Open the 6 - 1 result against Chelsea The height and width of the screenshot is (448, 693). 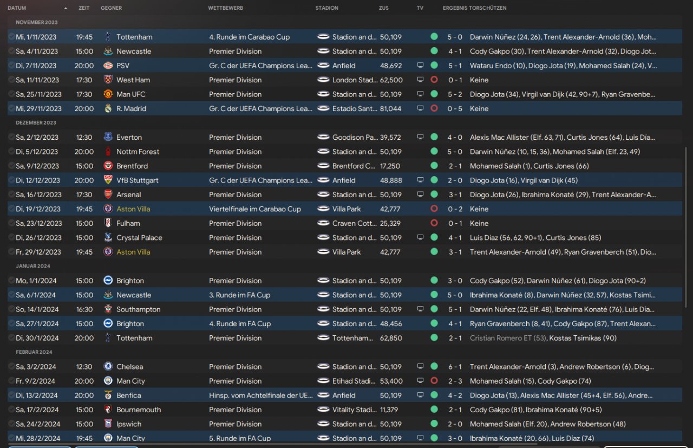point(455,367)
